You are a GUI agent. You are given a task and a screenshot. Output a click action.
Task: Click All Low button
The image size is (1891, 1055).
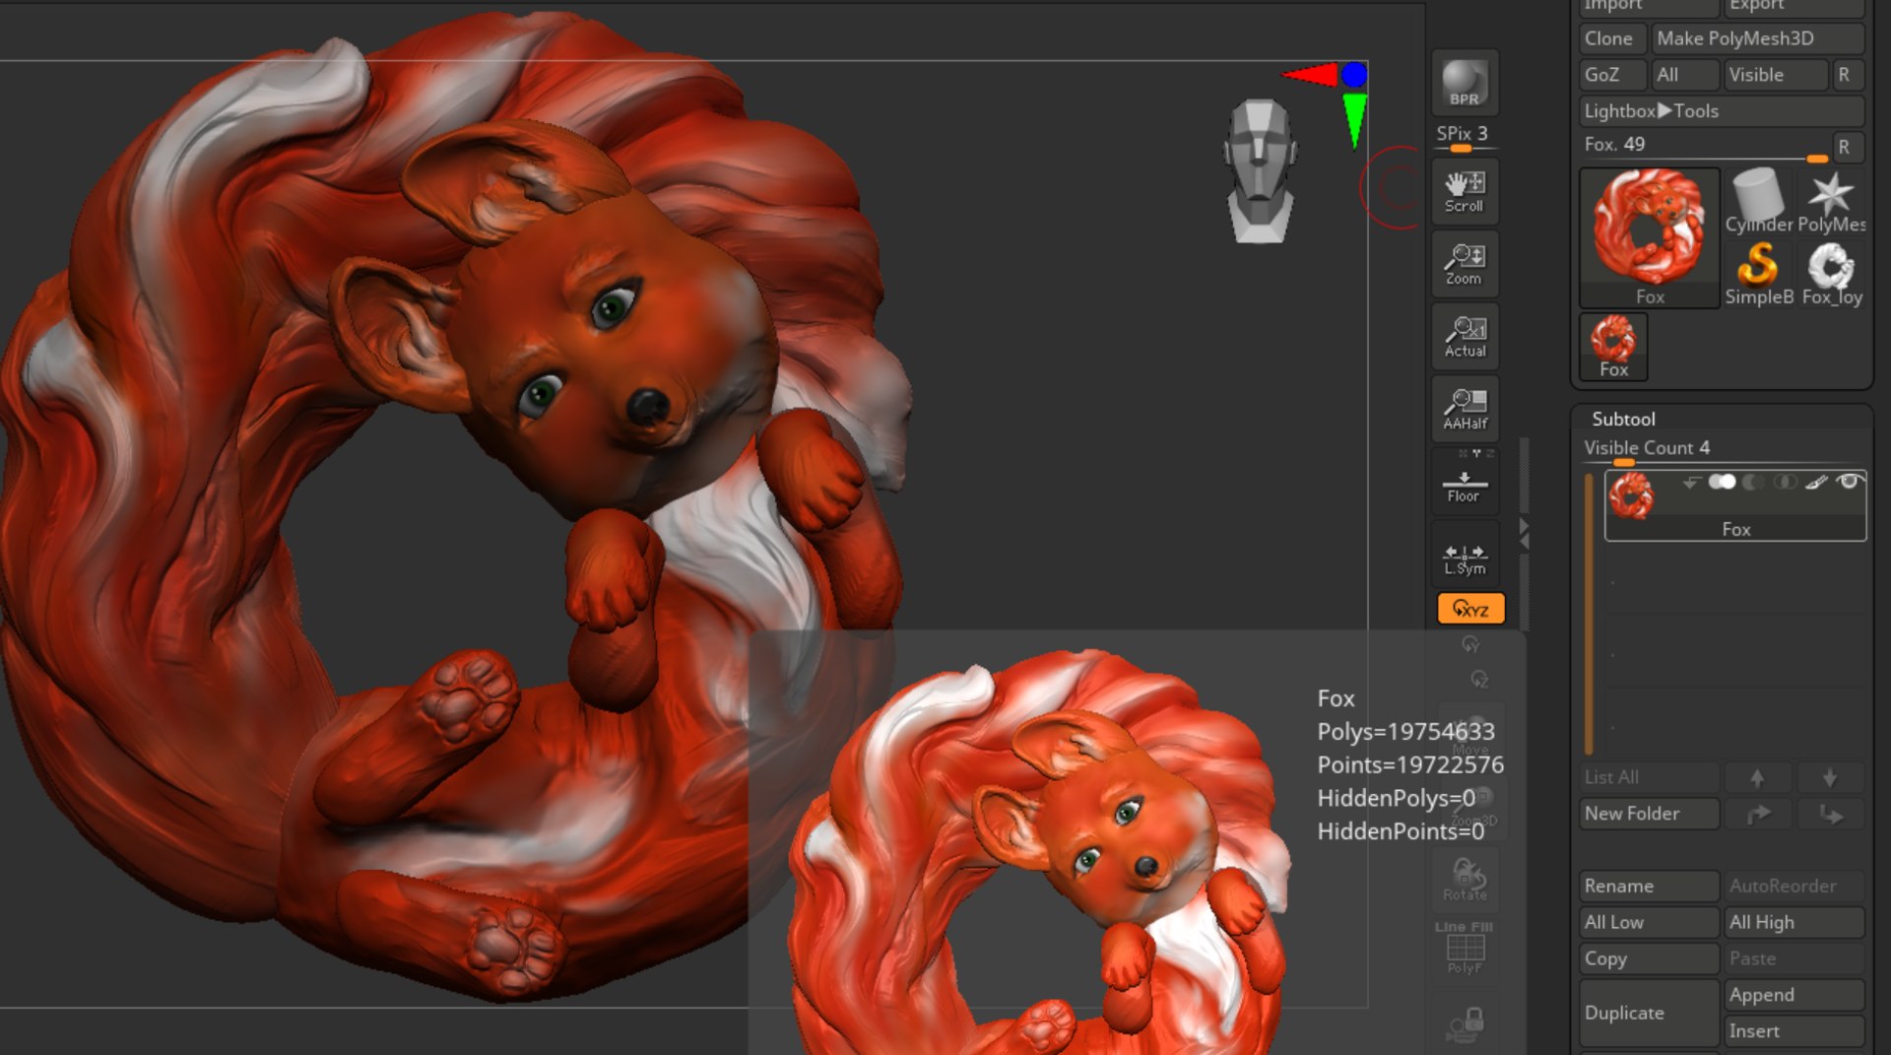[1649, 922]
